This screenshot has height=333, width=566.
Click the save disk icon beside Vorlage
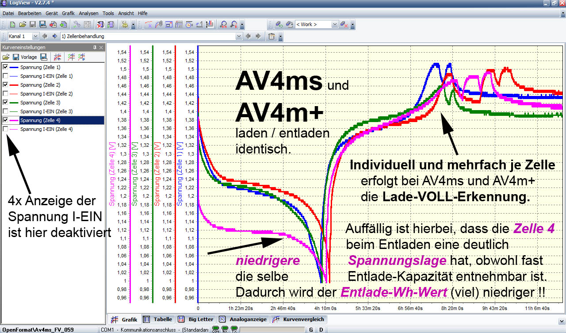(x=16, y=57)
